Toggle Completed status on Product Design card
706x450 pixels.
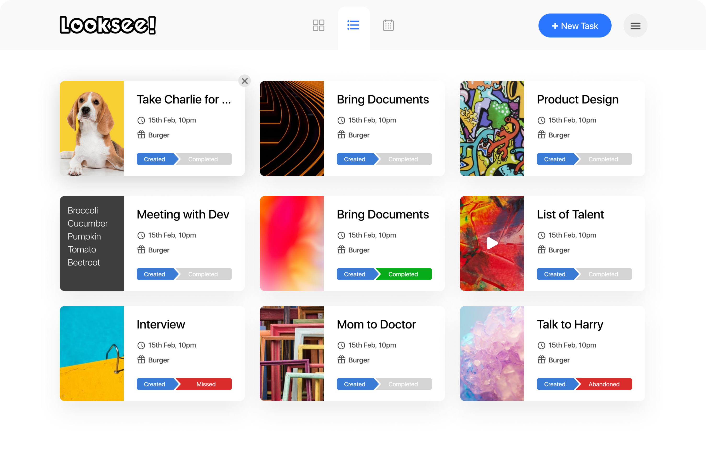603,159
